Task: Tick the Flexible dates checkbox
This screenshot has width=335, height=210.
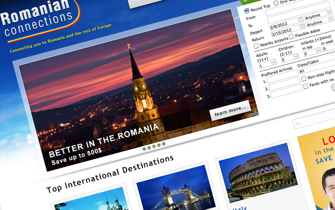Action: tap(291, 36)
